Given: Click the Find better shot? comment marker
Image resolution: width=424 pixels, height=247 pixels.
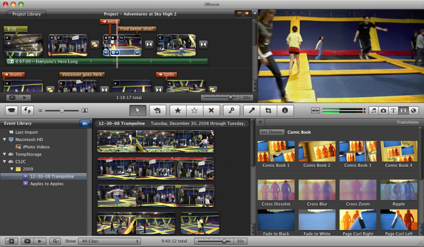Looking at the screenshot, I should (x=137, y=29).
